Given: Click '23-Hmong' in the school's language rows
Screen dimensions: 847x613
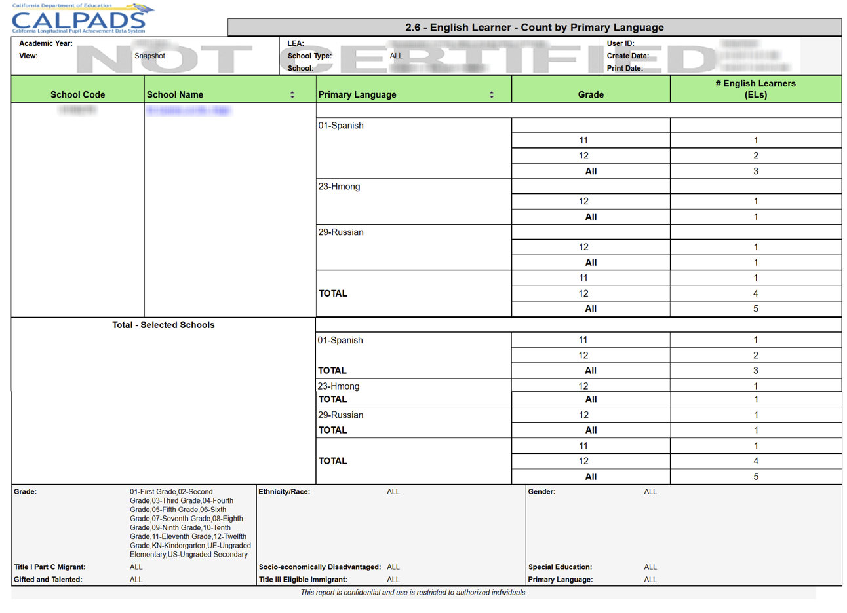Looking at the screenshot, I should (x=339, y=187).
